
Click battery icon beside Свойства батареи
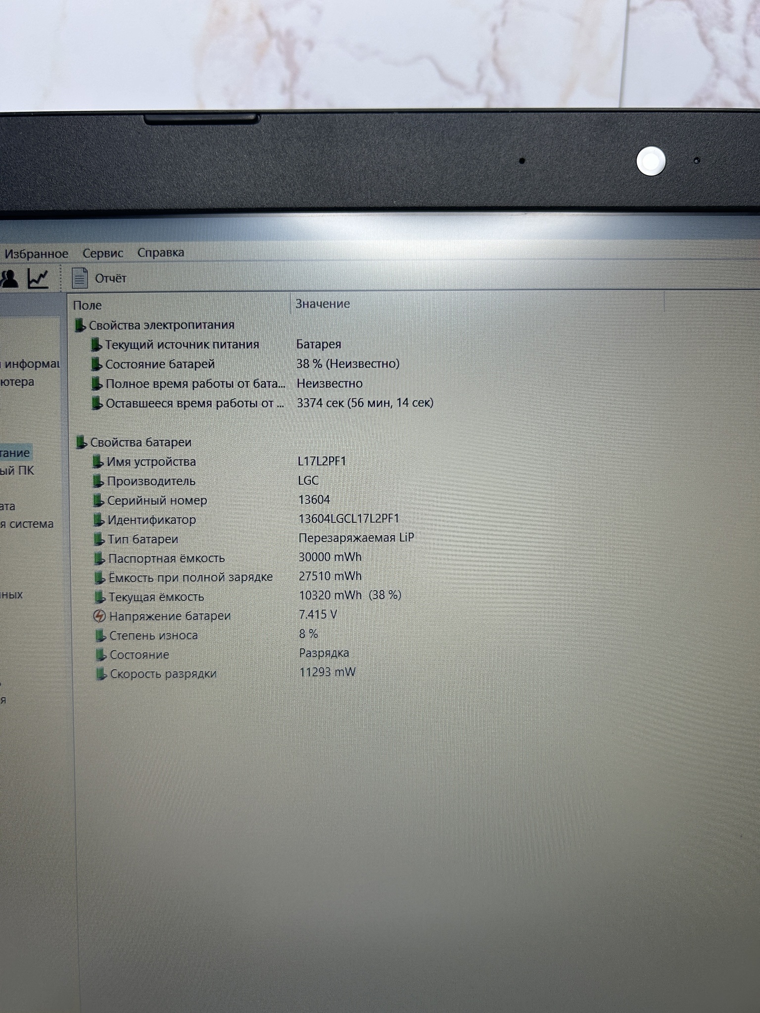pyautogui.click(x=82, y=442)
